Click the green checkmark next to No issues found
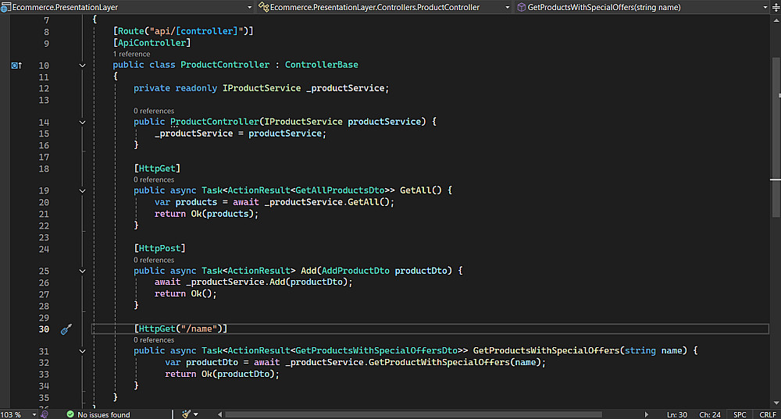This screenshot has height=419, width=781. (70, 414)
